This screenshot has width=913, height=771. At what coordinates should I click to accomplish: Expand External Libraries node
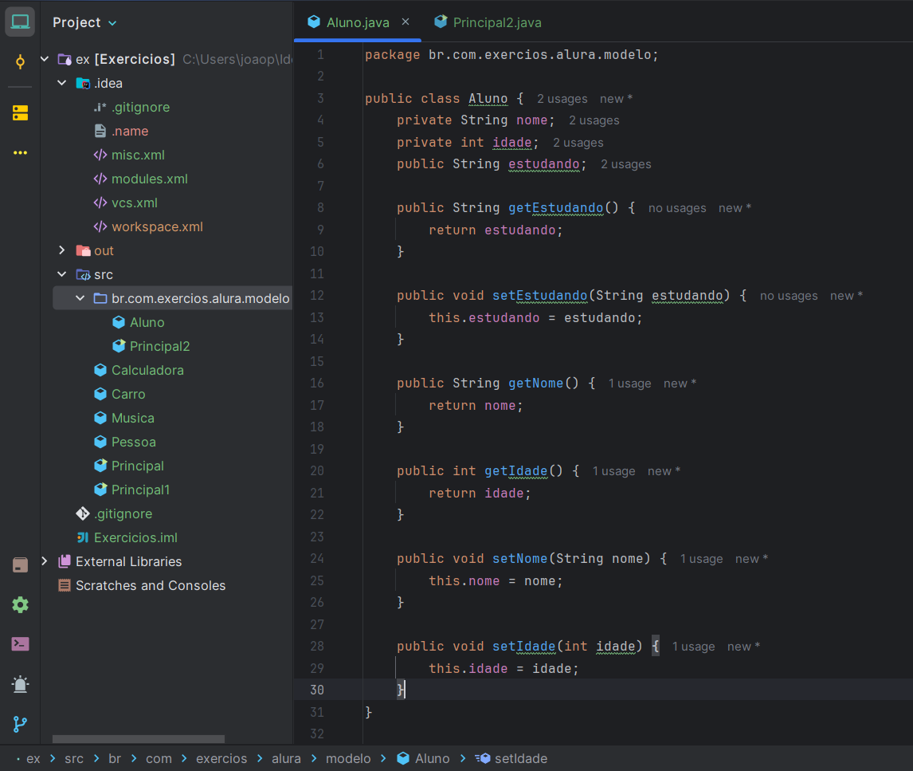[45, 561]
